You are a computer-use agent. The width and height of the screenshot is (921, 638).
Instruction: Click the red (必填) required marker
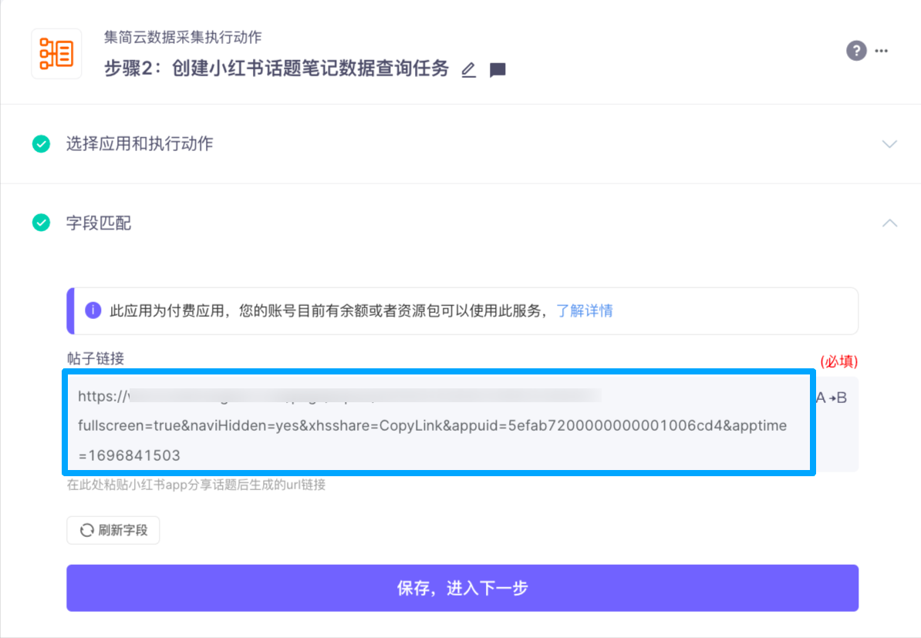point(838,361)
